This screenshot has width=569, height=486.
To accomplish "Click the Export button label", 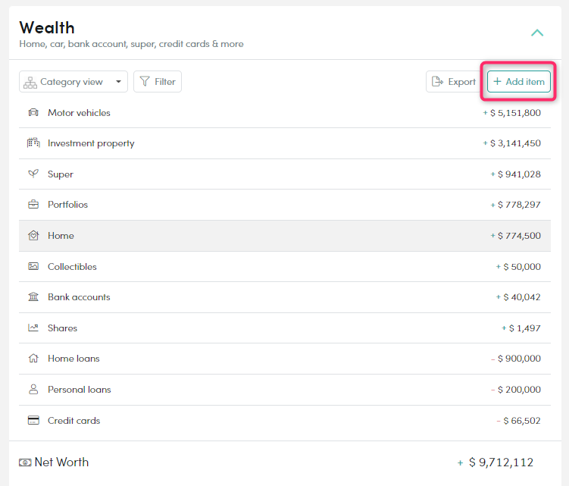I will (x=461, y=82).
